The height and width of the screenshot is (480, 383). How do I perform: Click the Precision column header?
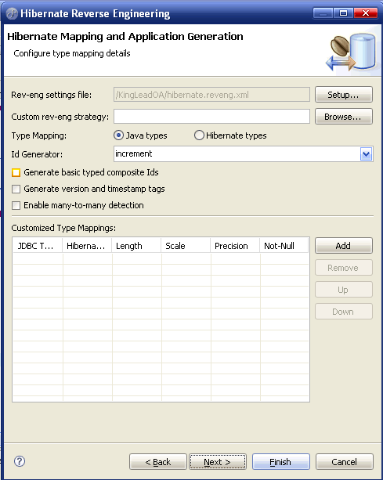[235, 246]
